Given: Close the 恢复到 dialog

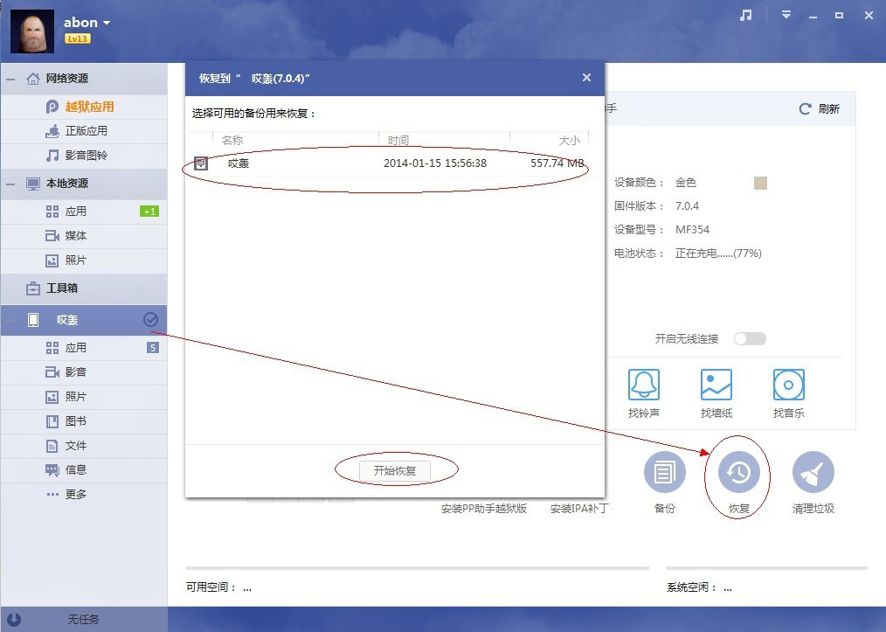Looking at the screenshot, I should [x=586, y=78].
